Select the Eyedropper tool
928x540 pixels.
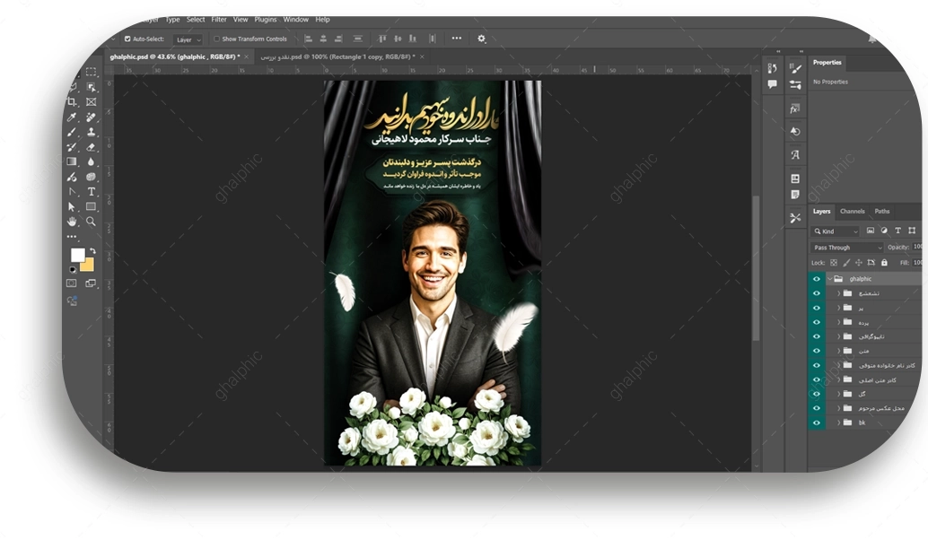click(72, 118)
